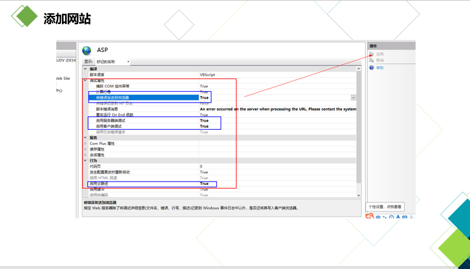Open the Help (帮助) link
This screenshot has height=269, width=470.
(380, 68)
